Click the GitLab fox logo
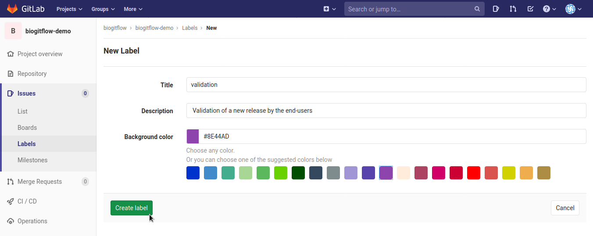The width and height of the screenshot is (593, 236). coord(12,9)
